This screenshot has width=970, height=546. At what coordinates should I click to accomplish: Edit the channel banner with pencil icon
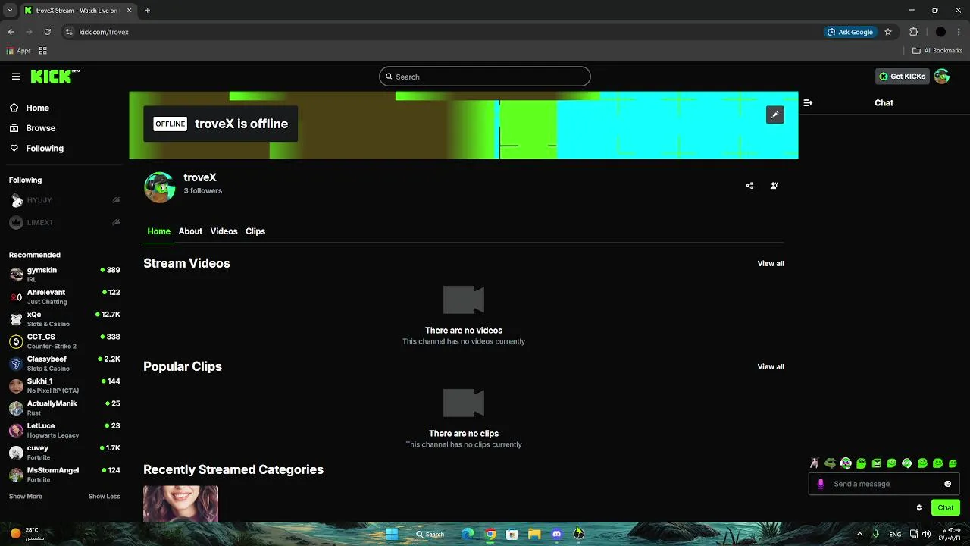click(x=774, y=115)
